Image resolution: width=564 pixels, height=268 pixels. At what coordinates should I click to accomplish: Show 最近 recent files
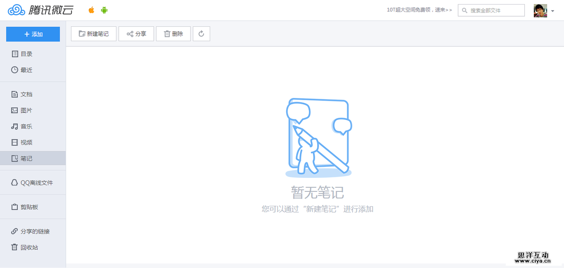click(x=26, y=70)
